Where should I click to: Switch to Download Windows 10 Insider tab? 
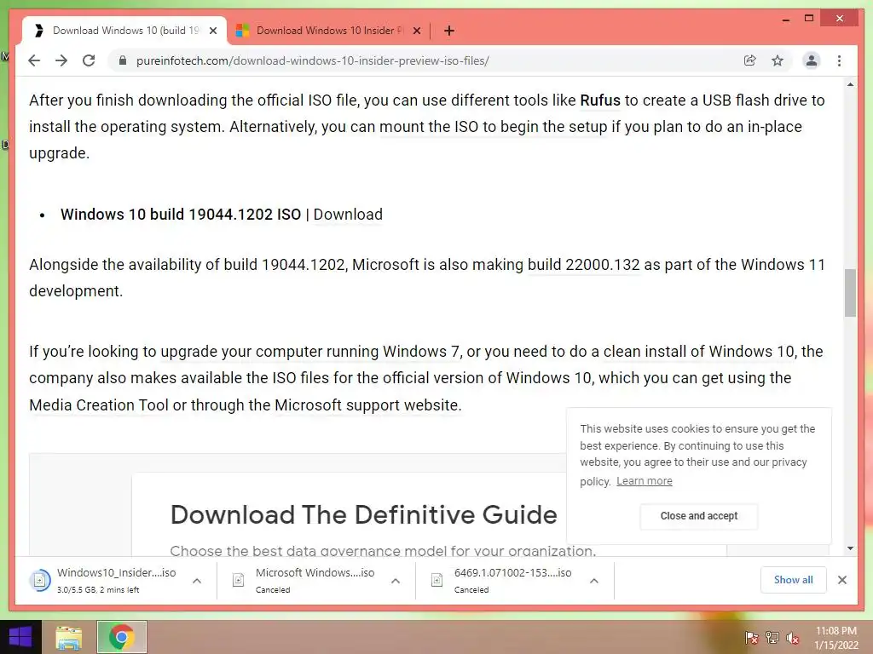pyautogui.click(x=330, y=31)
